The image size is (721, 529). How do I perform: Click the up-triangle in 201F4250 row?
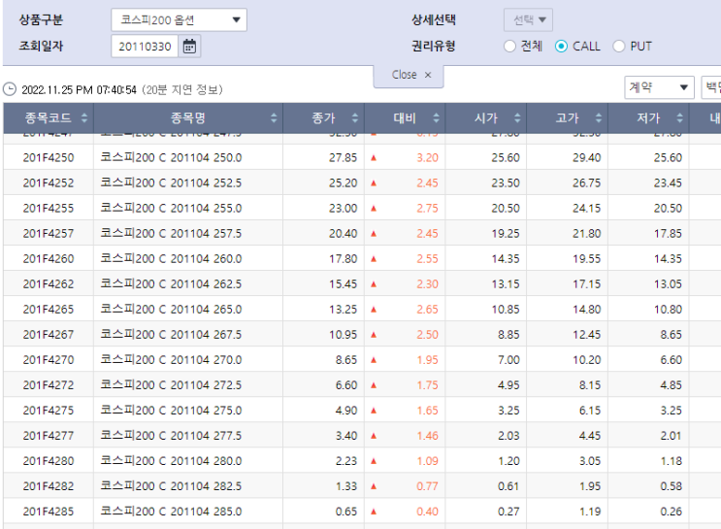(374, 158)
